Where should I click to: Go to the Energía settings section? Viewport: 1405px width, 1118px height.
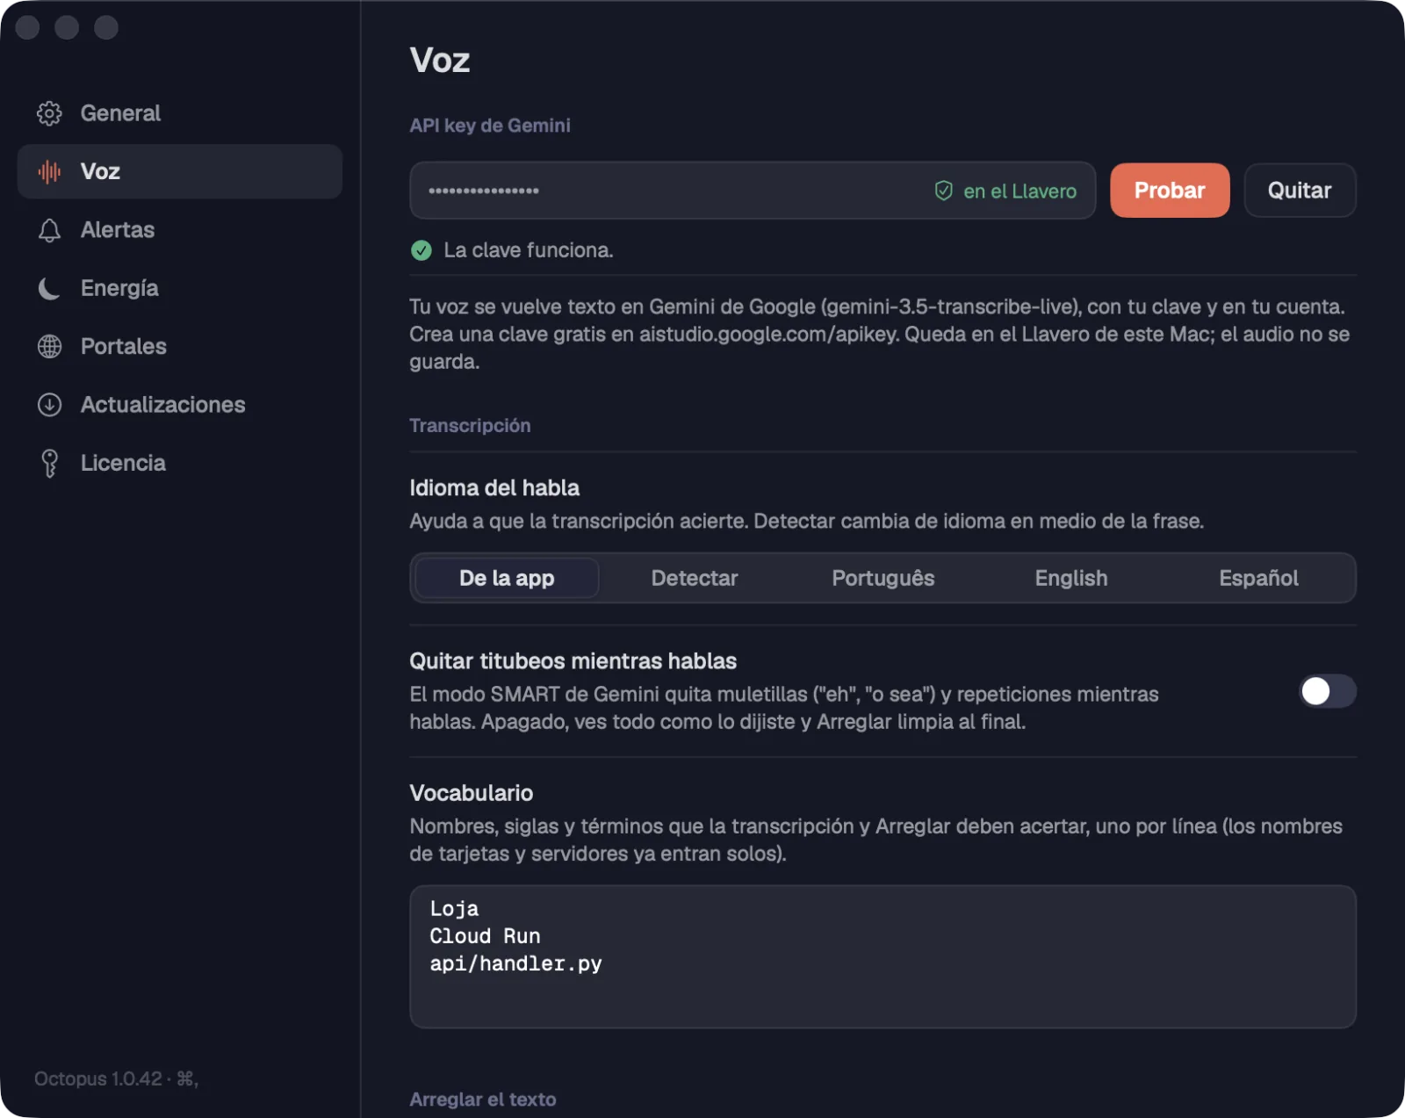pyautogui.click(x=180, y=288)
